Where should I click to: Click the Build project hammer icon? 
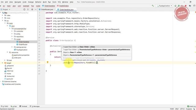click(x=153, y=6)
